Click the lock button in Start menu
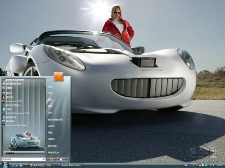The width and height of the screenshot is (225, 168). click(61, 159)
